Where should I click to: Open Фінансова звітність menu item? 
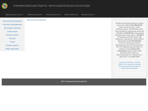(x=53, y=15)
